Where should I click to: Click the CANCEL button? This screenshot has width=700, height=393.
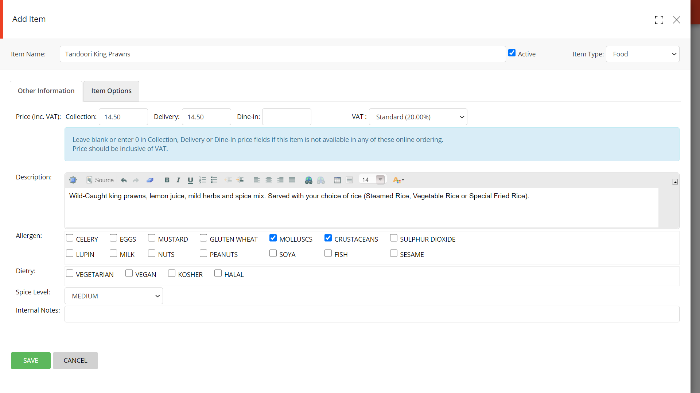75,361
